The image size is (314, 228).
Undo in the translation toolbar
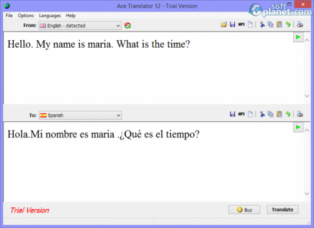coord(288,114)
